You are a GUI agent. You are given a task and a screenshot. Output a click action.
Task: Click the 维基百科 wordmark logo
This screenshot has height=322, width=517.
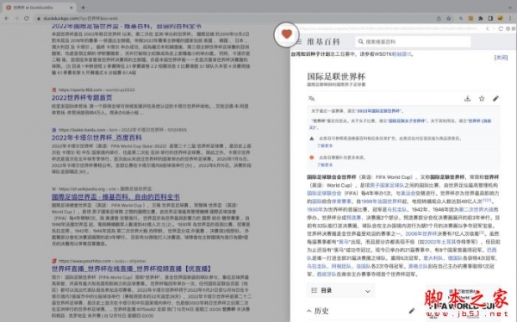pos(323,41)
